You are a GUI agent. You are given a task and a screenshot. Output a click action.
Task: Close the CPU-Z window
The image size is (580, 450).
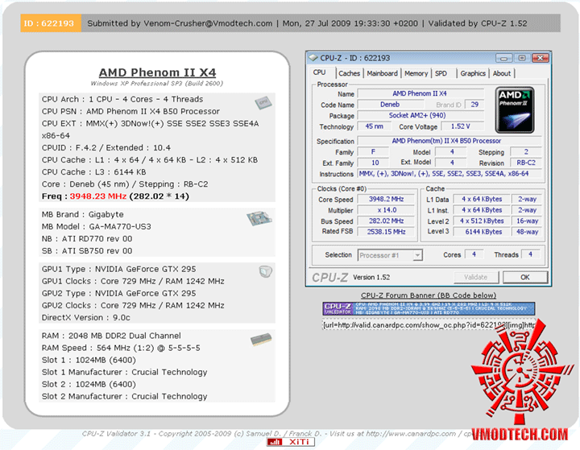(540, 58)
